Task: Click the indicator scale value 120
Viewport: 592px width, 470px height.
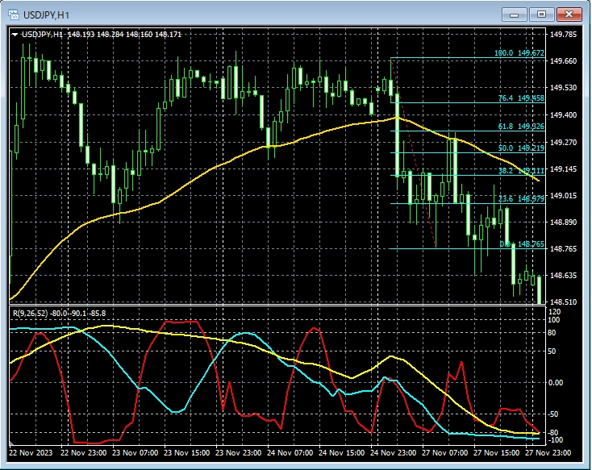Action: 554,311
